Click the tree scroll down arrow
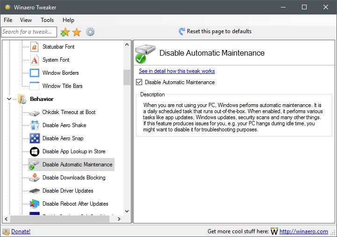This screenshot has width=337, height=237. tap(127, 211)
